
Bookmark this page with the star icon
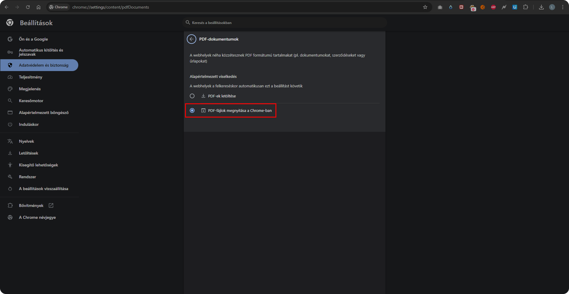pyautogui.click(x=425, y=7)
